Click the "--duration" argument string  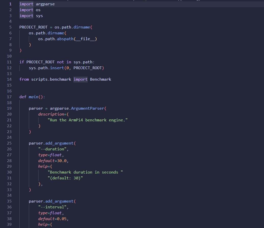pyautogui.click(x=52, y=149)
